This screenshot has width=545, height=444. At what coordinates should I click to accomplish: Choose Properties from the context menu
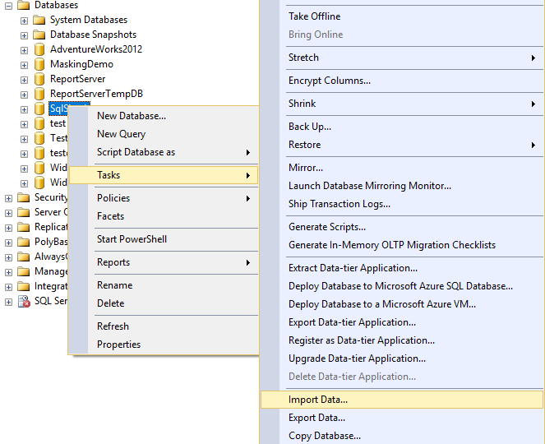point(118,345)
